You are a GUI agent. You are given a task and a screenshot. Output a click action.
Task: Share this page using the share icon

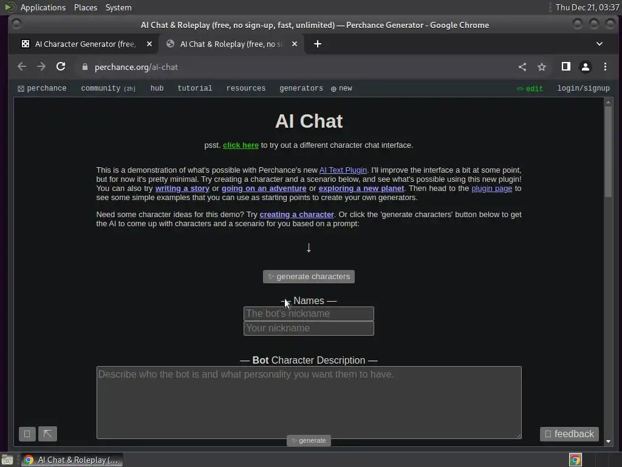point(522,67)
